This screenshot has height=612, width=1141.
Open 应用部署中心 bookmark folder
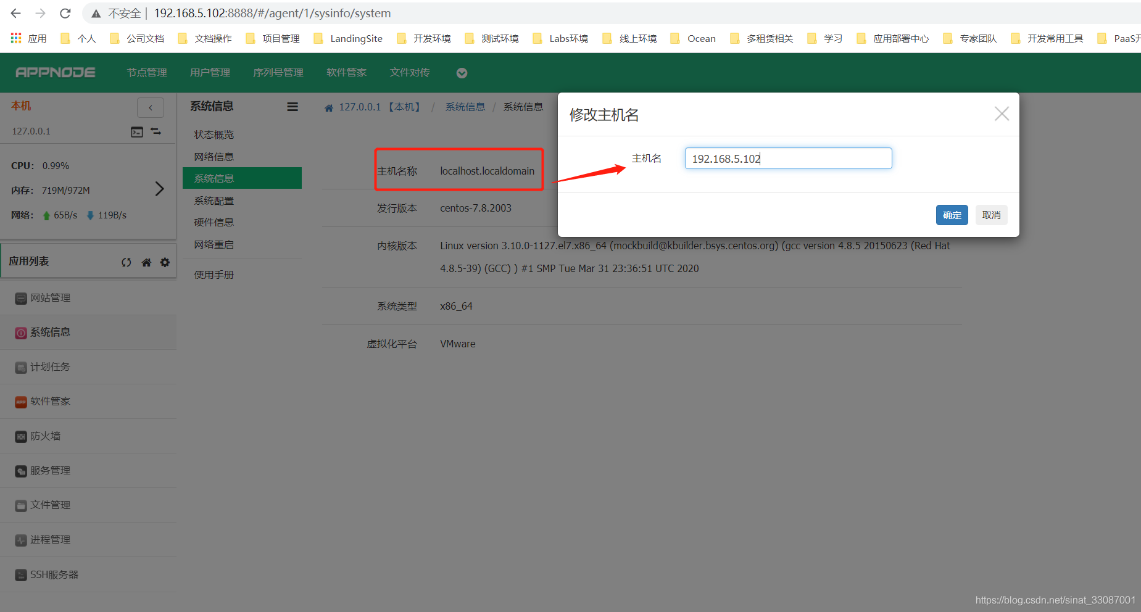[893, 38]
